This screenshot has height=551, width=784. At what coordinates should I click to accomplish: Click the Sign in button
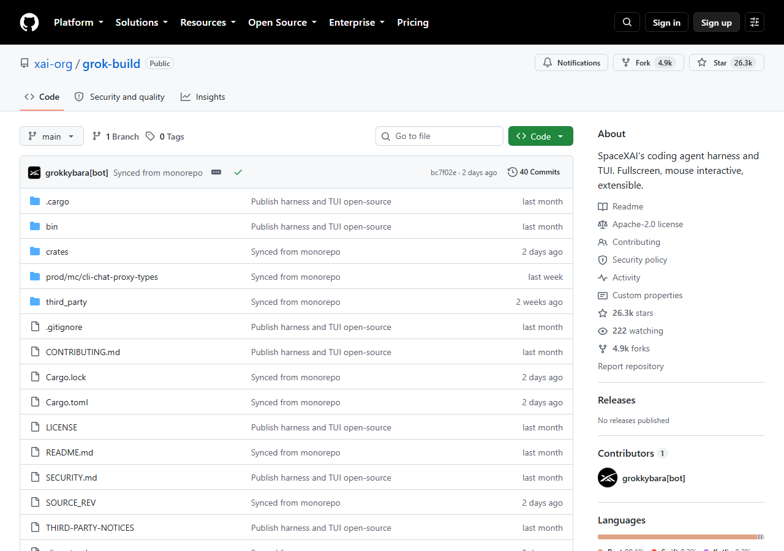(x=666, y=22)
